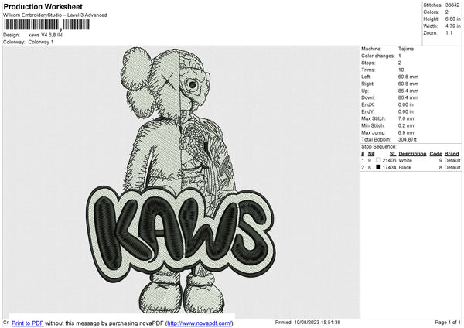Click the black color swatch in stop sequence
The width and height of the screenshot is (464, 328).
pyautogui.click(x=378, y=167)
